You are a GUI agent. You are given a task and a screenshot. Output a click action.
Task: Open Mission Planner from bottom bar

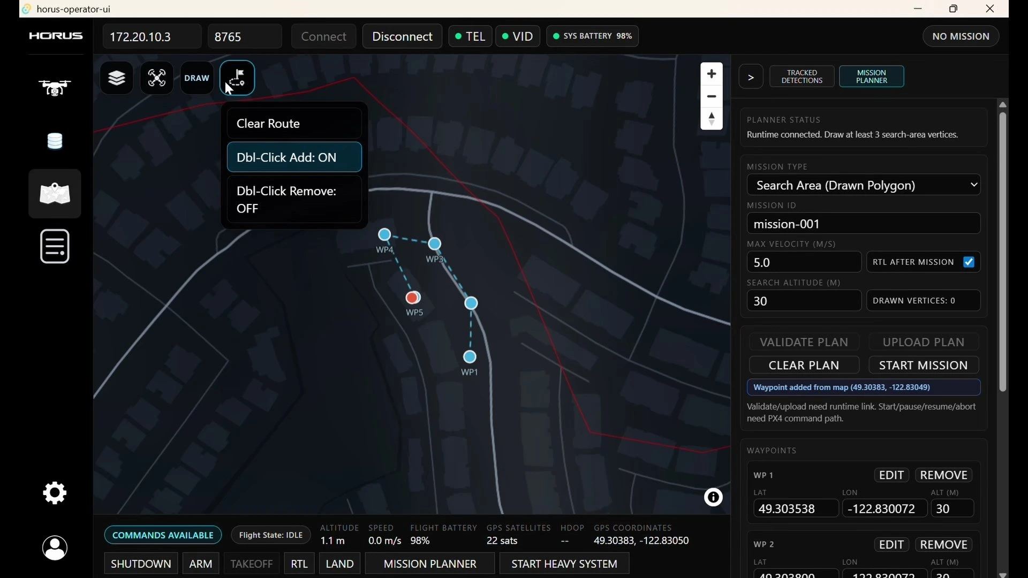click(x=430, y=564)
